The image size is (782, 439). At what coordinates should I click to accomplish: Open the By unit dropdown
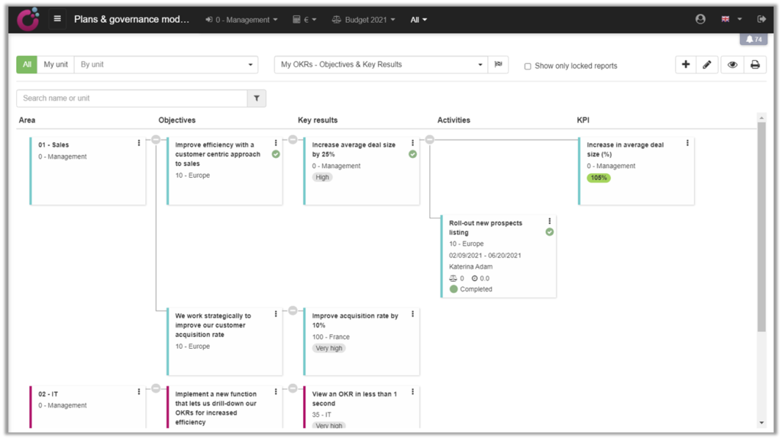pos(166,64)
